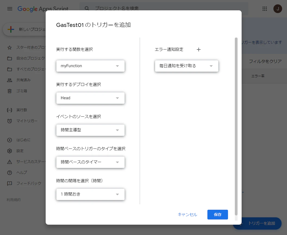
Task: Open the account avatar J
Action: click(x=278, y=9)
